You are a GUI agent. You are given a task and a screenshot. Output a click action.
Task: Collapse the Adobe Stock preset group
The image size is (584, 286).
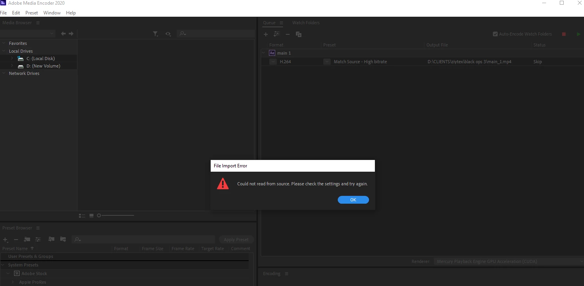click(x=8, y=274)
